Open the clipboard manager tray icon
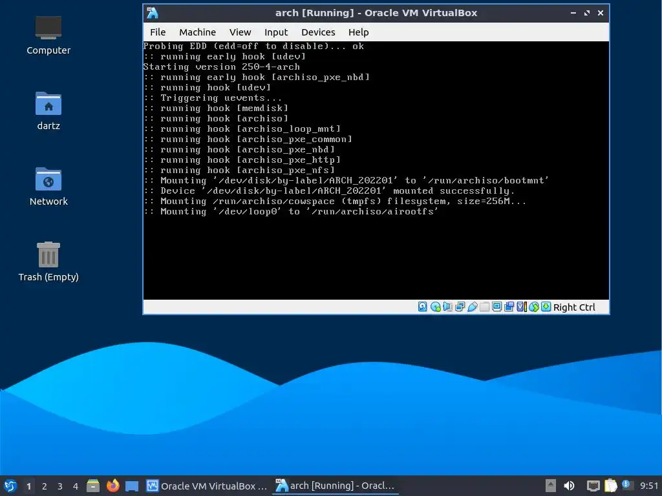This screenshot has width=662, height=496. [610, 486]
